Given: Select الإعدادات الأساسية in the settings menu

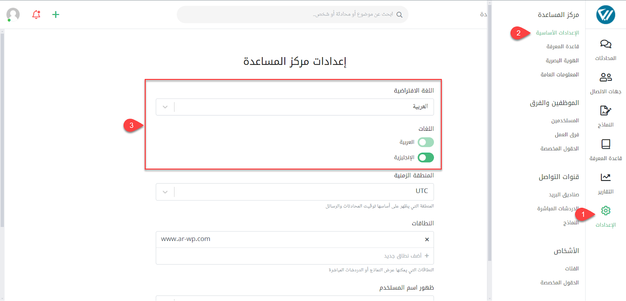Looking at the screenshot, I should (x=558, y=33).
